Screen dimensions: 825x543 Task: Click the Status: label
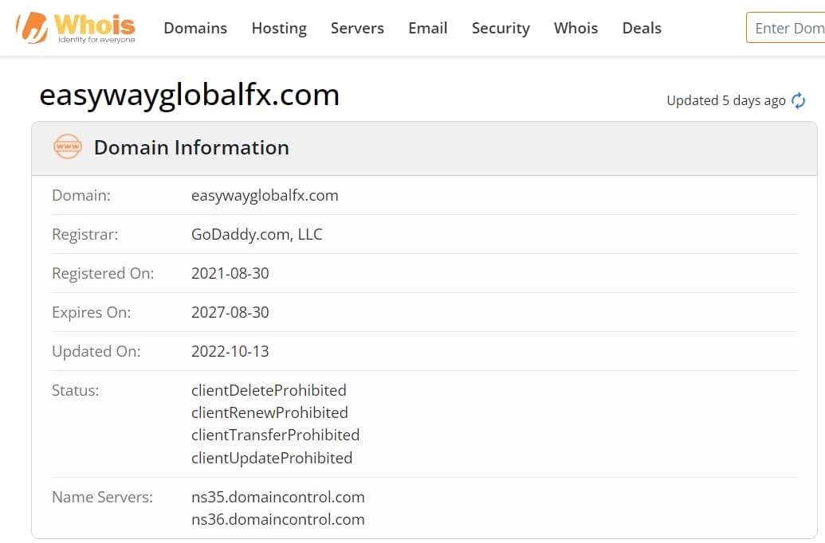pos(75,390)
